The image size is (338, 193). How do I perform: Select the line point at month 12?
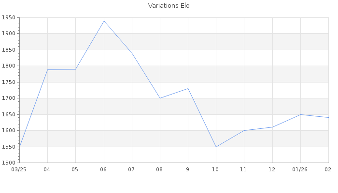coord(272,127)
